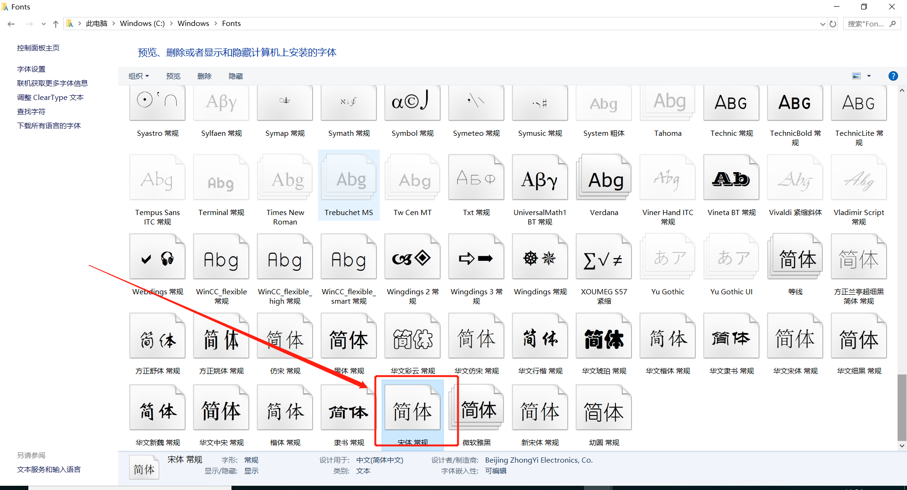
Task: Select the Trebuchet MS font icon
Action: pyautogui.click(x=349, y=177)
